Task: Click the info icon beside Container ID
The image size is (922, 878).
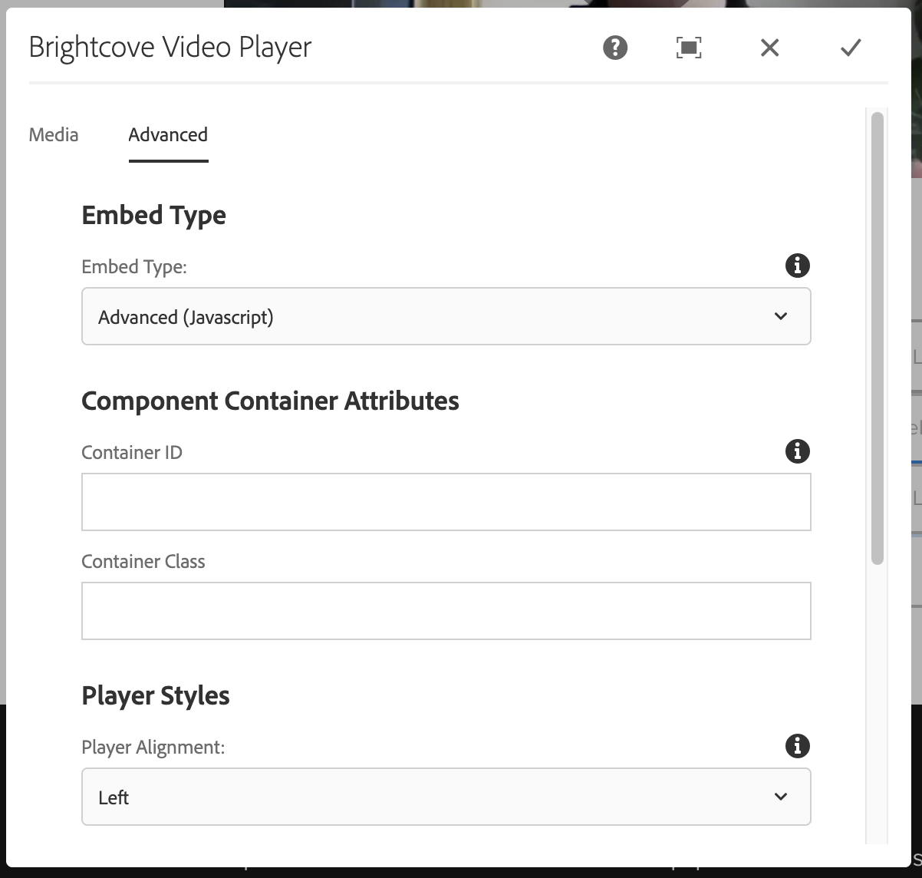Action: [x=797, y=451]
